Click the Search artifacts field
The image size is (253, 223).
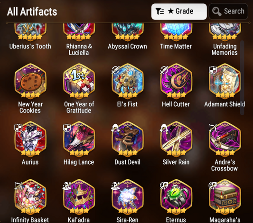[228, 11]
